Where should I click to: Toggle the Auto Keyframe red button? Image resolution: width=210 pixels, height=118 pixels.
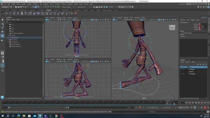[205, 108]
